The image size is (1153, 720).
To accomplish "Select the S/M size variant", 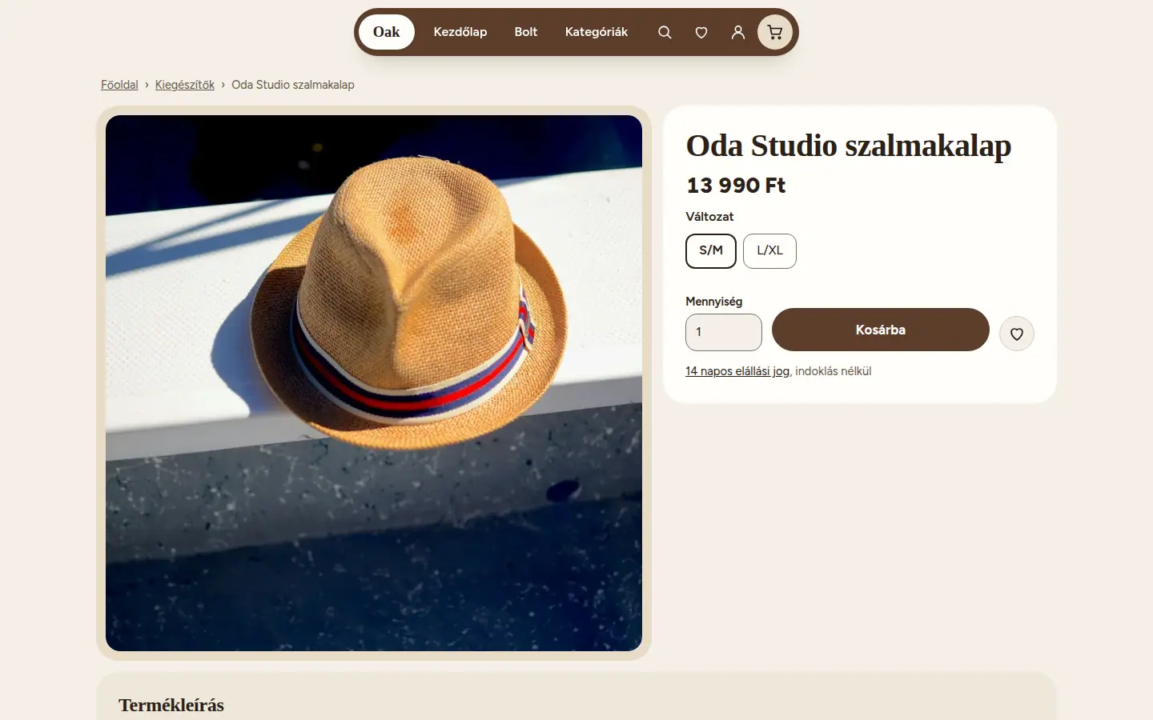I will click(711, 250).
